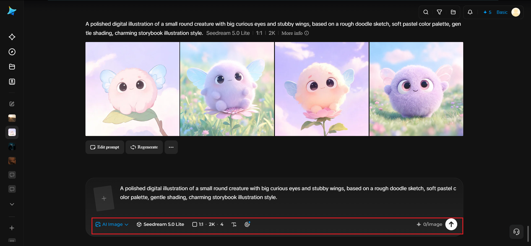Open the lilac creature on flower image
The height and width of the screenshot is (246, 531).
pyautogui.click(x=227, y=89)
